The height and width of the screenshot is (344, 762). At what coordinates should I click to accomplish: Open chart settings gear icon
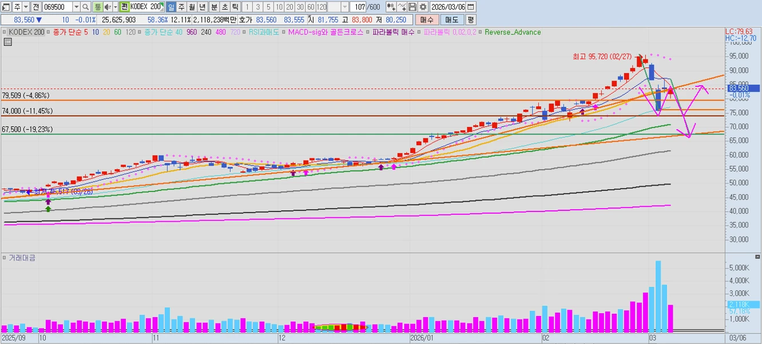click(x=423, y=7)
